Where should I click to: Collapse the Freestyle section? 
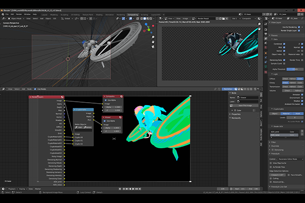click(x=275, y=153)
